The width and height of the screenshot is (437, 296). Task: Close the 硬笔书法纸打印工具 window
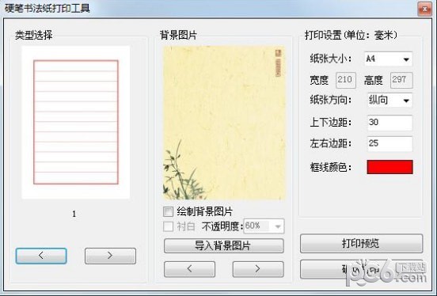[424, 9]
